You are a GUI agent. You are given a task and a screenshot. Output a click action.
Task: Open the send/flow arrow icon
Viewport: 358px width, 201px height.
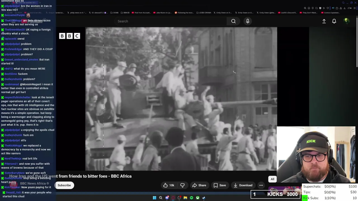click(324, 8)
